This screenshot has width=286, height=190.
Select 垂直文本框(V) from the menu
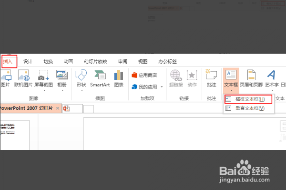pyautogui.click(x=248, y=108)
